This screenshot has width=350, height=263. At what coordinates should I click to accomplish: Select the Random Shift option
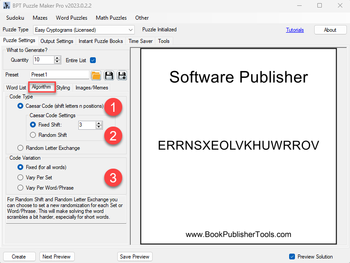[x=33, y=135]
